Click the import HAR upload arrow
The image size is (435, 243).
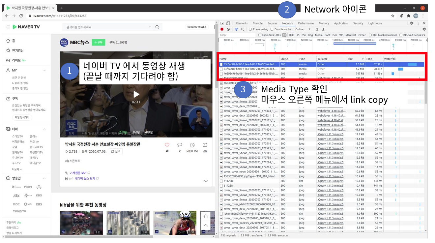pyautogui.click(x=317, y=29)
